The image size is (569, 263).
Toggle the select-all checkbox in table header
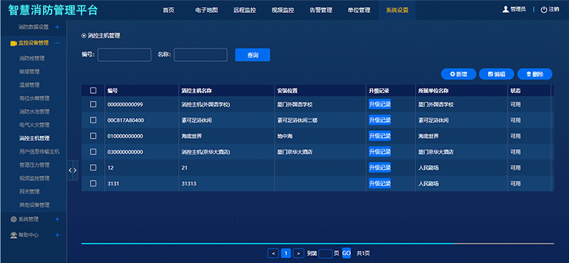pos(93,91)
